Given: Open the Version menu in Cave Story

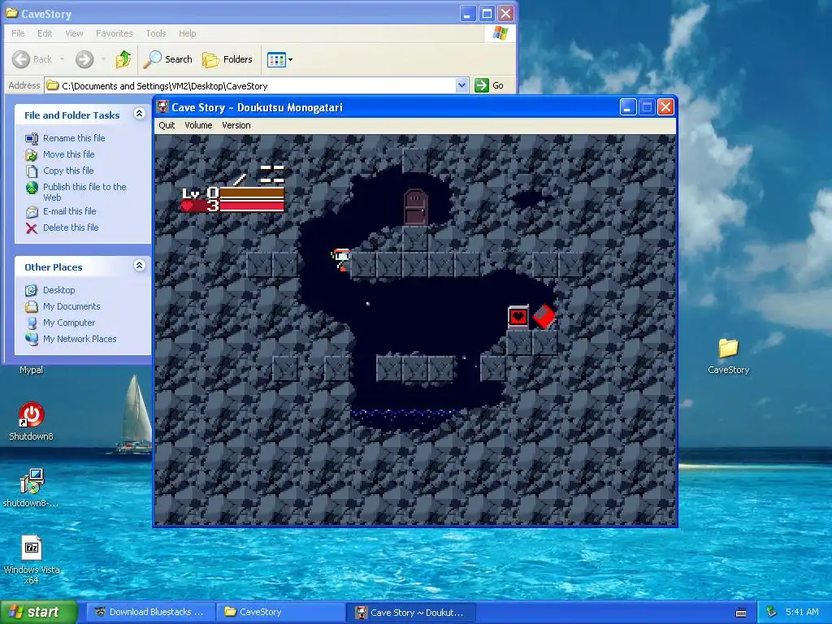Looking at the screenshot, I should pyautogui.click(x=236, y=125).
